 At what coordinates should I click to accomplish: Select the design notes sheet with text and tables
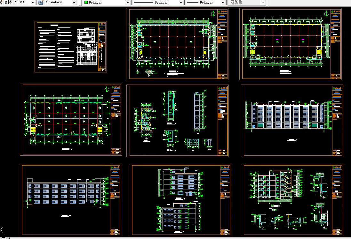(x=71, y=47)
